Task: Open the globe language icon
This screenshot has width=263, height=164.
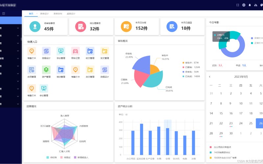Action: [x=244, y=5]
